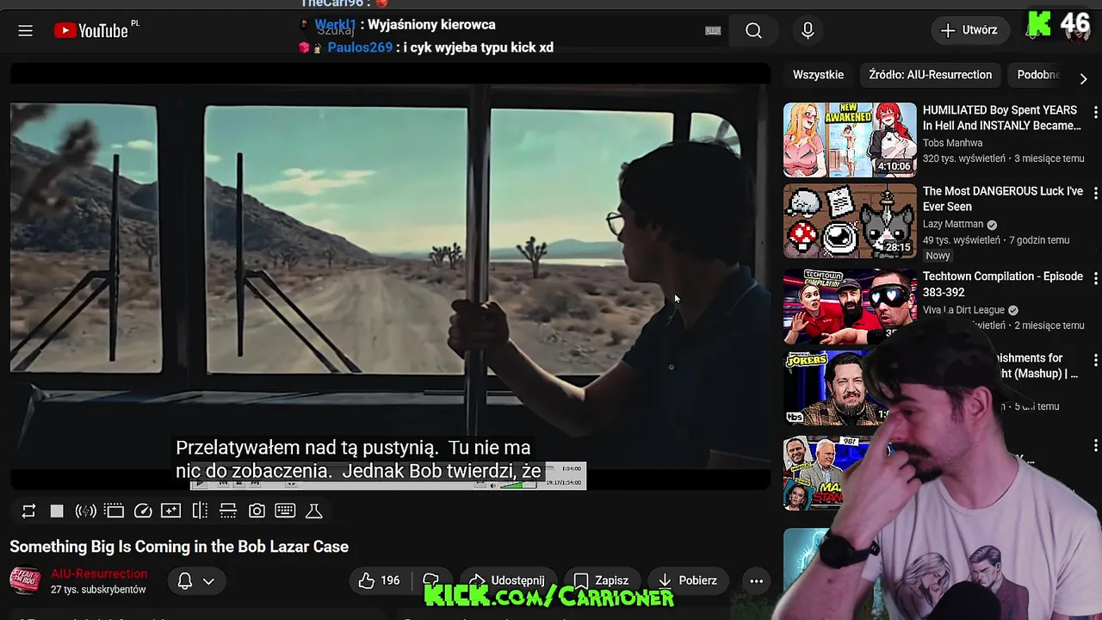The width and height of the screenshot is (1102, 620).
Task: Click the stop video square icon
Action: click(x=57, y=511)
